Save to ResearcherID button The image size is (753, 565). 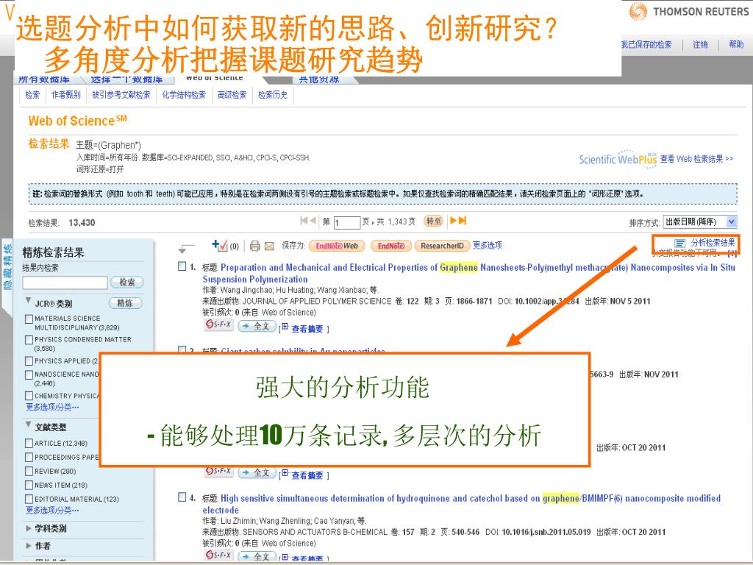click(442, 246)
